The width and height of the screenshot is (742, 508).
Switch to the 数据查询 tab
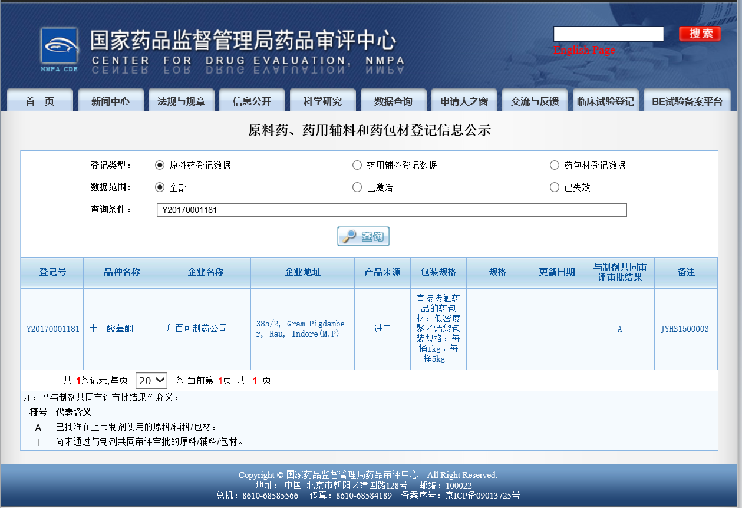pyautogui.click(x=393, y=100)
